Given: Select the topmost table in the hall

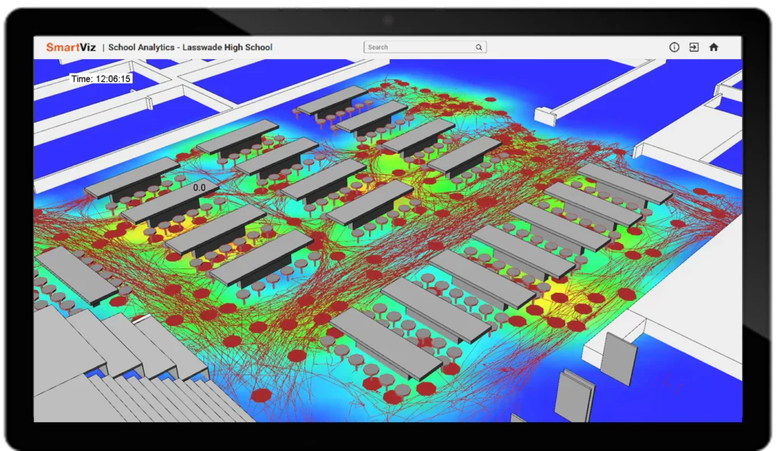Looking at the screenshot, I should click(332, 99).
